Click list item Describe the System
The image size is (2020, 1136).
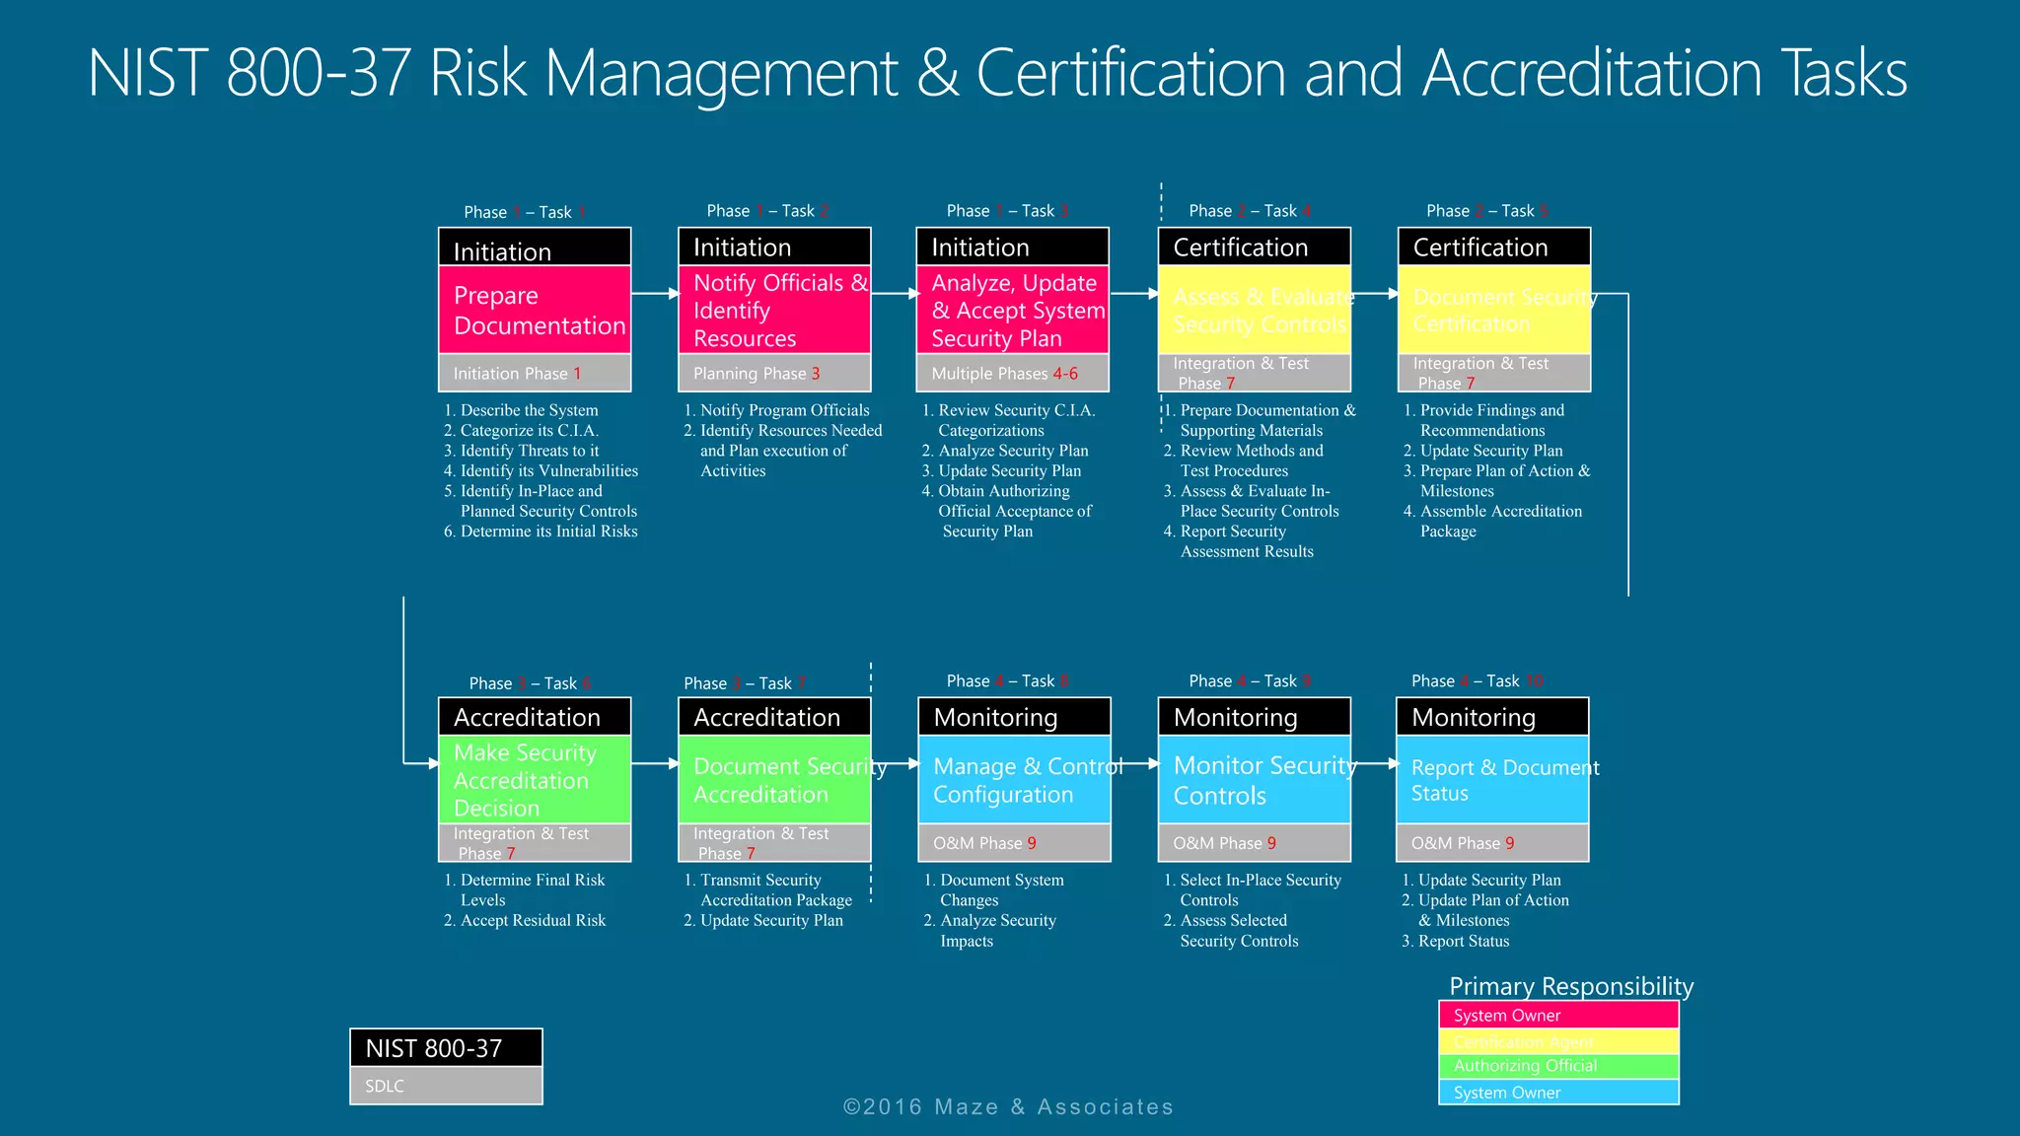(521, 410)
